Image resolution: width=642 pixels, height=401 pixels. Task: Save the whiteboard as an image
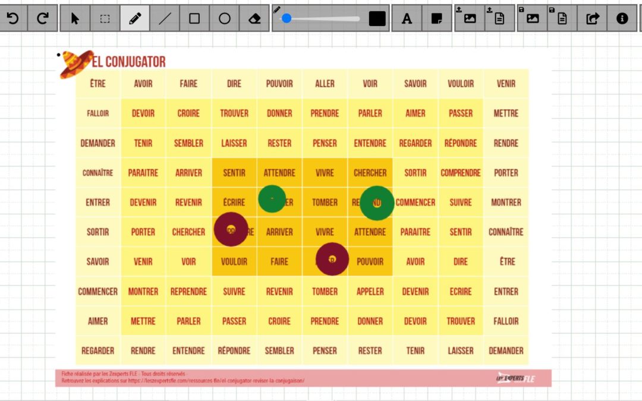point(532,18)
